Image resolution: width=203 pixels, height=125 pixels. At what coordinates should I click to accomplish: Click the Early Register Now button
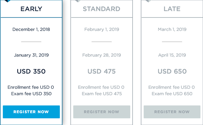pyautogui.click(x=31, y=112)
